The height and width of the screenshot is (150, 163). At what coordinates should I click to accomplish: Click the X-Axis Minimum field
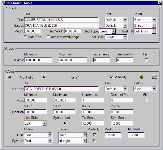[x=38, y=60]
